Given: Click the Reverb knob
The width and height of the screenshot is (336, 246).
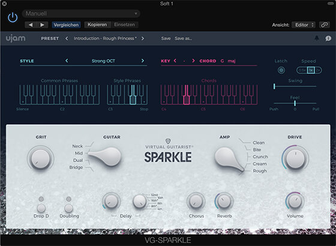Looking at the screenshot, I should (224, 202).
